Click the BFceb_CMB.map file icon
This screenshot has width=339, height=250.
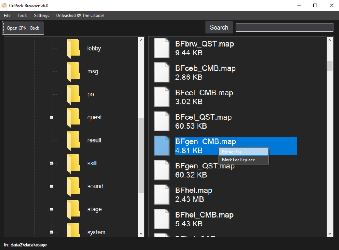pos(162,72)
